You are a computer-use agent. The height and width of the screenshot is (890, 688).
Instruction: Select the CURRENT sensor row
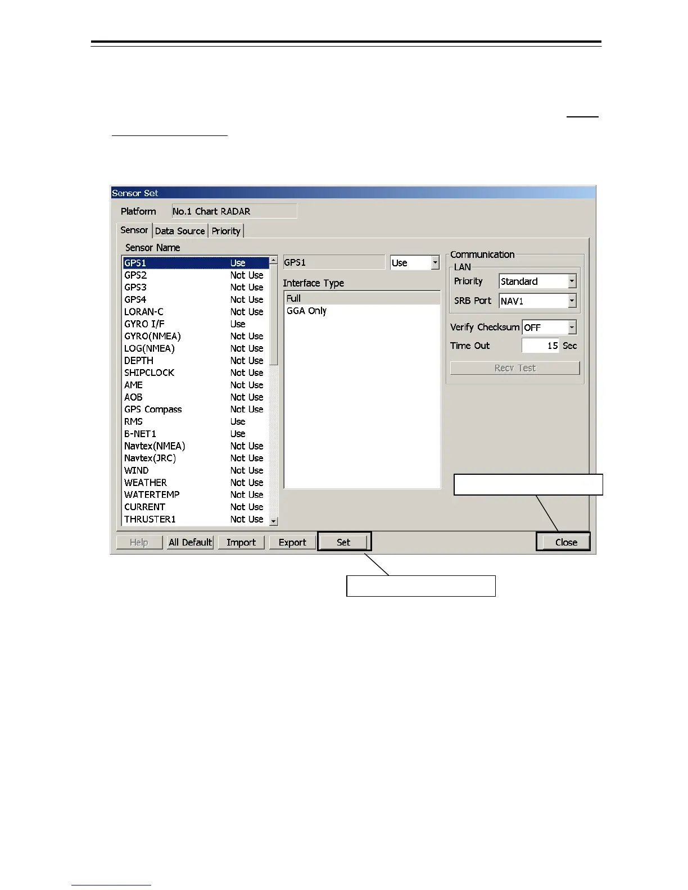click(196, 507)
